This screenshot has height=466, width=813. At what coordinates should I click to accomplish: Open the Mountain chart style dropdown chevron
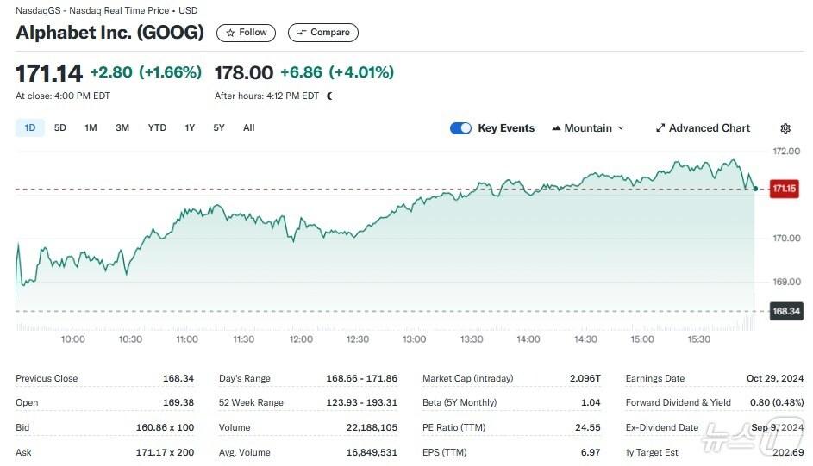[621, 128]
